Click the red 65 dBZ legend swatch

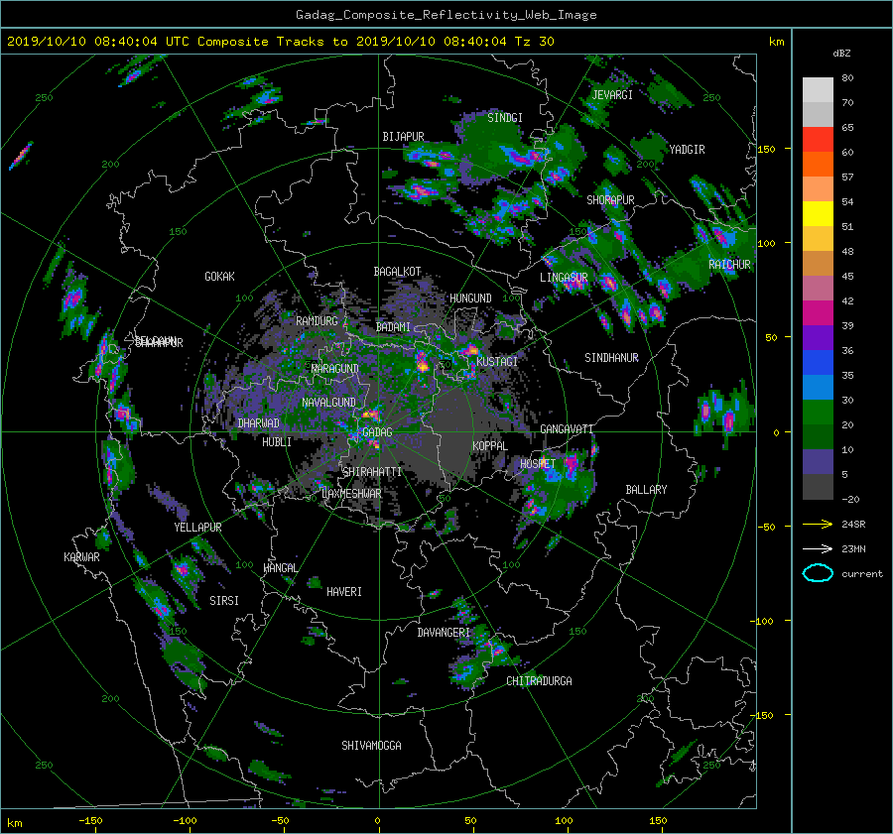[x=818, y=139]
